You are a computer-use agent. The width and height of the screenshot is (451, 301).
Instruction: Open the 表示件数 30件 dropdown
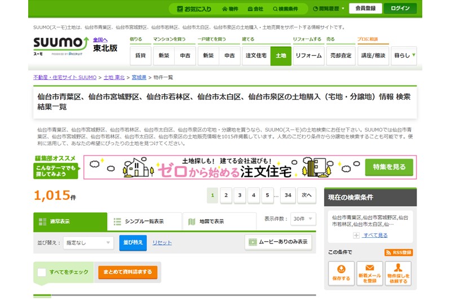pyautogui.click(x=303, y=219)
